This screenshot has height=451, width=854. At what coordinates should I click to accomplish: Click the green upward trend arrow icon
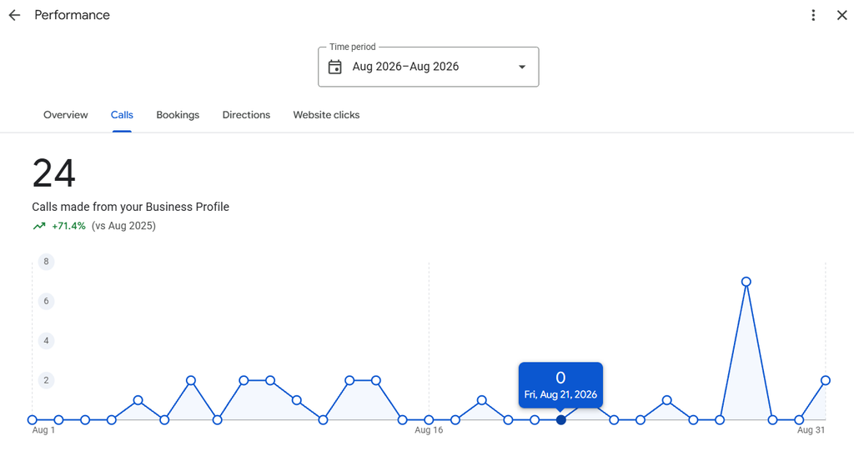pyautogui.click(x=39, y=226)
